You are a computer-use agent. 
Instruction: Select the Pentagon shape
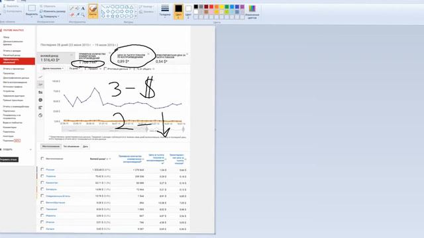click(113, 12)
